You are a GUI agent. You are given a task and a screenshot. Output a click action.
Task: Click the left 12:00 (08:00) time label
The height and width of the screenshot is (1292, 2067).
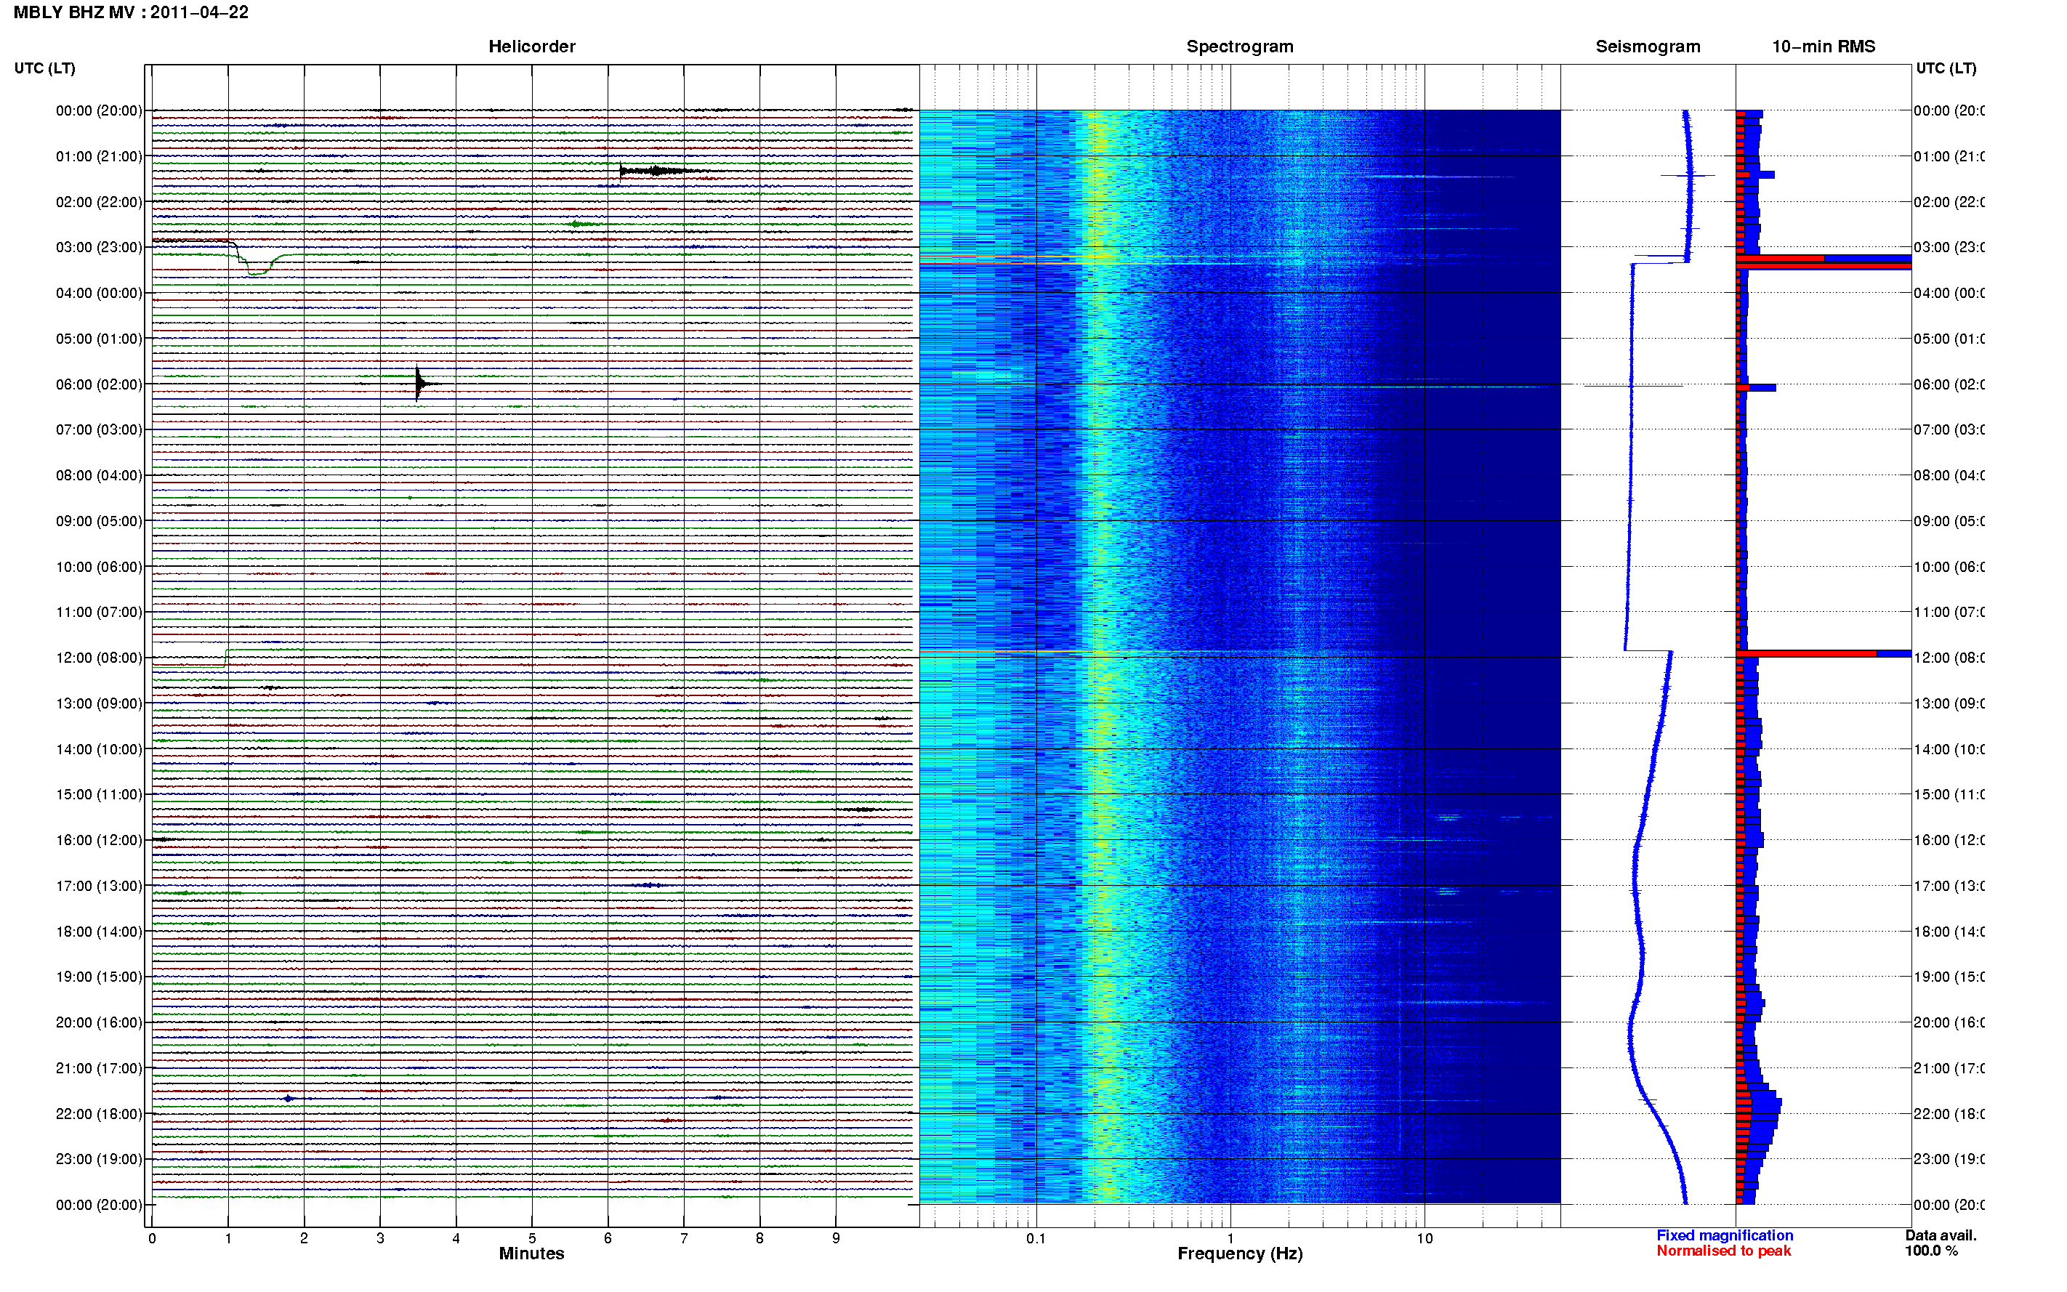point(99,657)
